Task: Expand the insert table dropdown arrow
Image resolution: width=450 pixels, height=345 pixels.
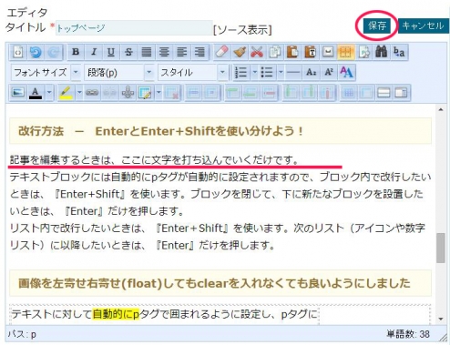Action: (x=159, y=92)
